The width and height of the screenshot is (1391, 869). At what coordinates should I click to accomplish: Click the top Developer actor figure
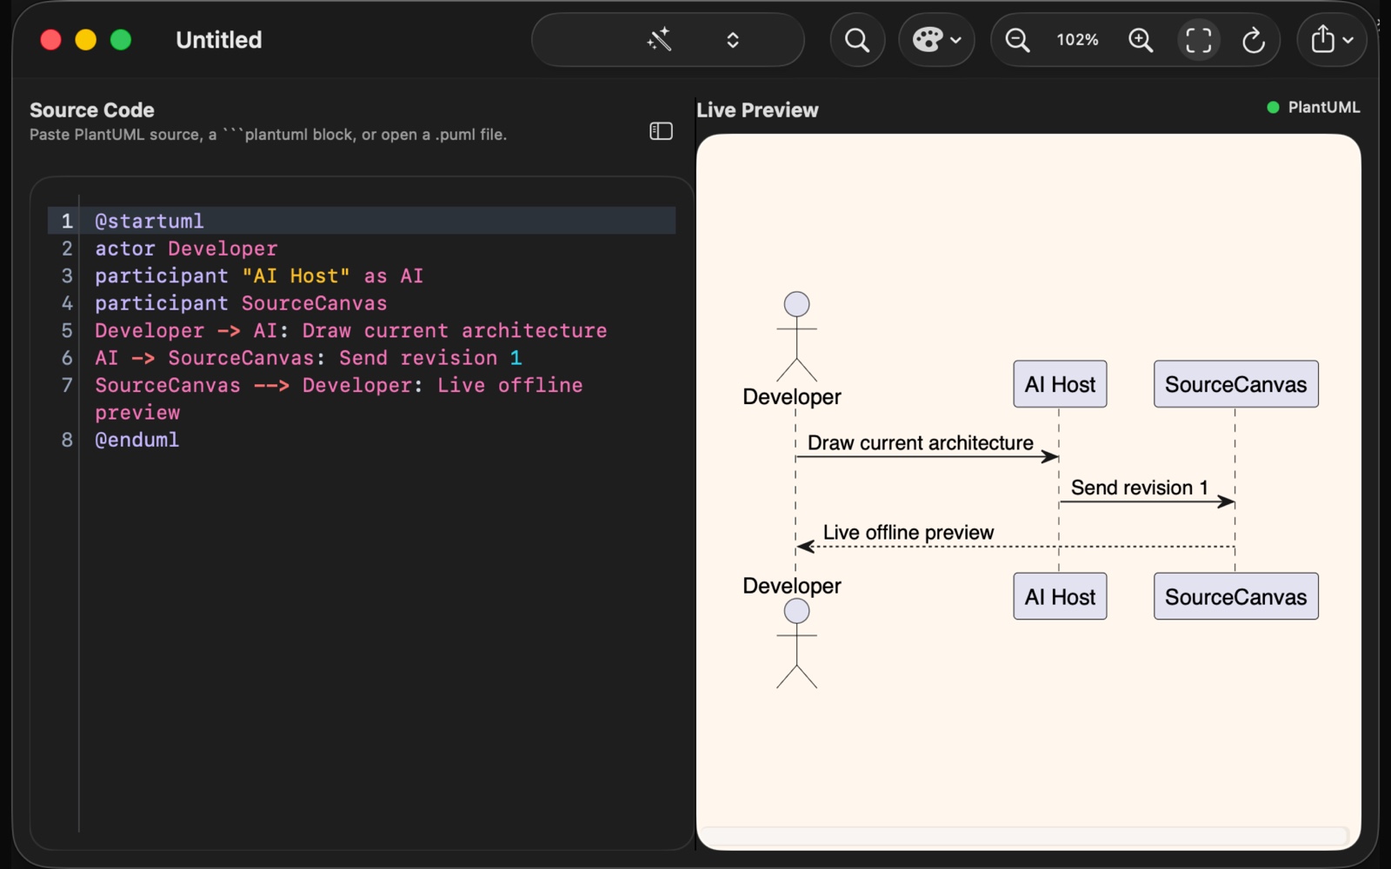click(796, 337)
